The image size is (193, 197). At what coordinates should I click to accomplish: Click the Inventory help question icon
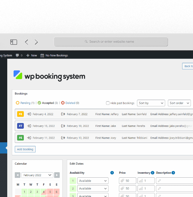coord(153,173)
